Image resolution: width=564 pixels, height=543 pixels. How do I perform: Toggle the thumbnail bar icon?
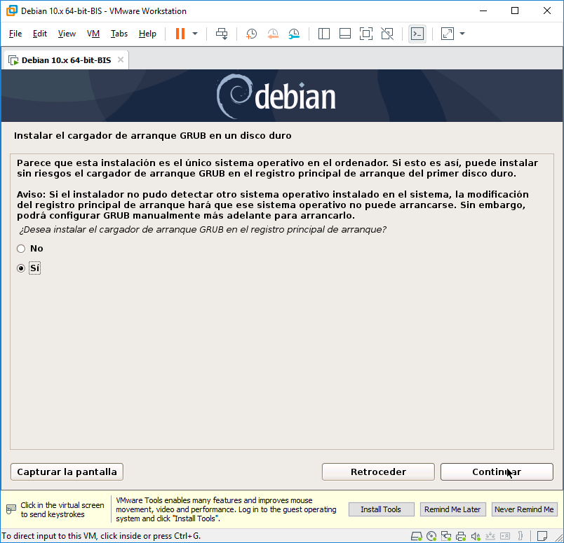345,34
